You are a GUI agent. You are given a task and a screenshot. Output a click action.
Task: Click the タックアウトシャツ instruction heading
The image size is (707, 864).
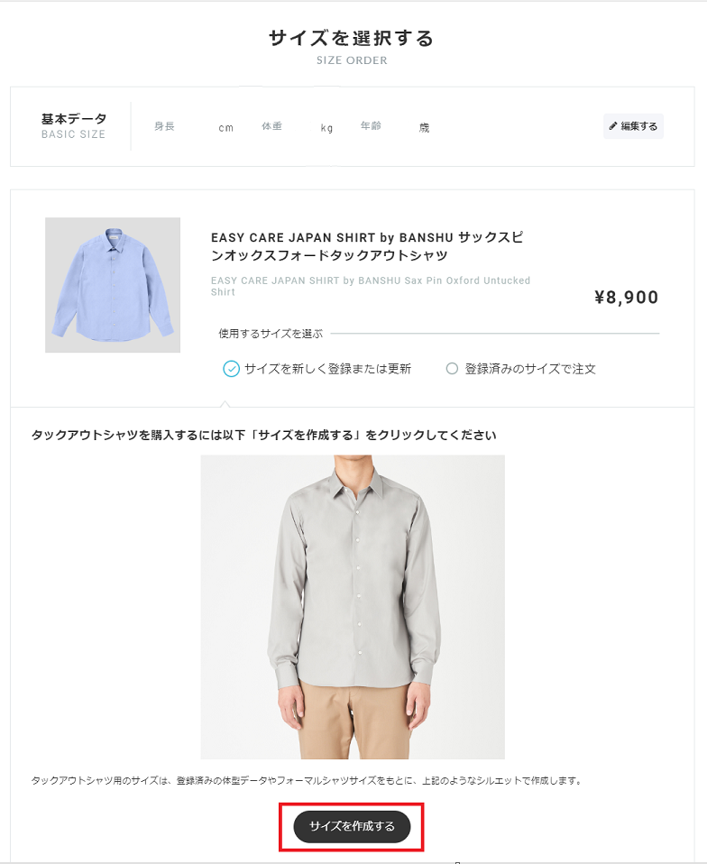(264, 436)
